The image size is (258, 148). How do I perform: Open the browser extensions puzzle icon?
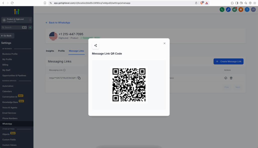(x=232, y=3)
